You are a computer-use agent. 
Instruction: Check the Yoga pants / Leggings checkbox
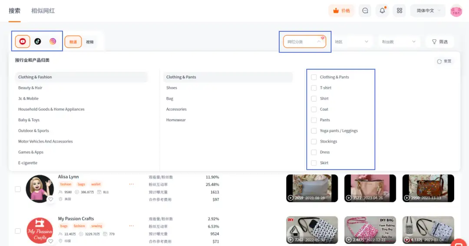click(x=314, y=131)
